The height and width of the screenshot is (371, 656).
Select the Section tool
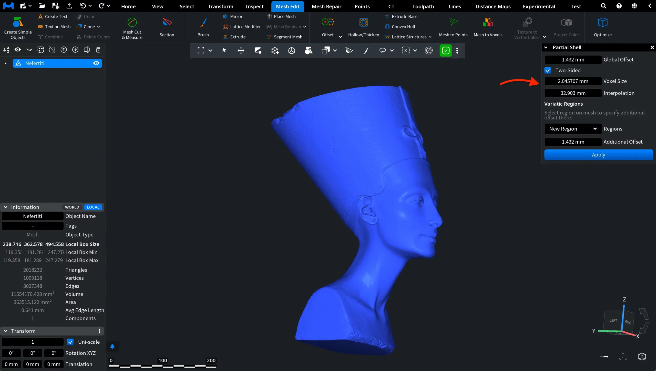167,28
